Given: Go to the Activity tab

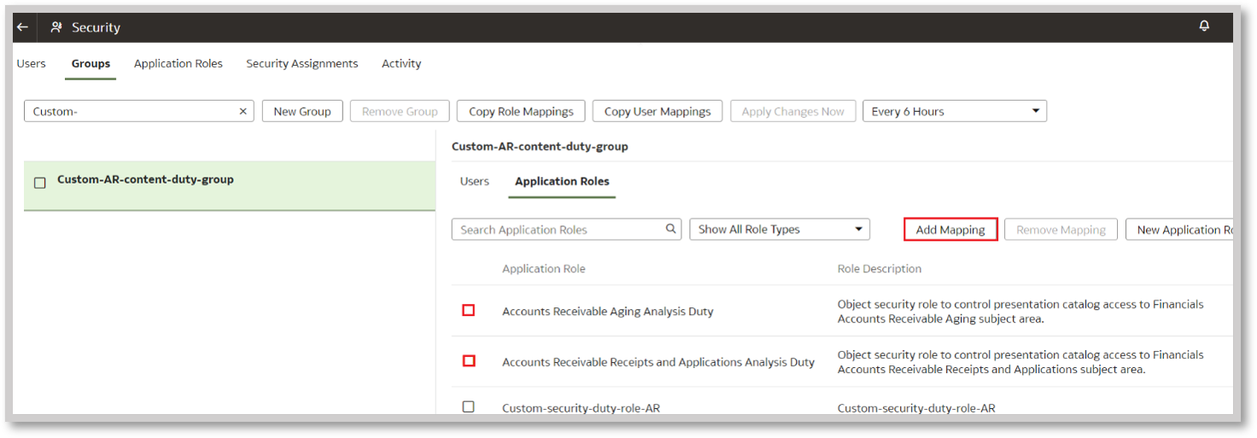Looking at the screenshot, I should (401, 64).
